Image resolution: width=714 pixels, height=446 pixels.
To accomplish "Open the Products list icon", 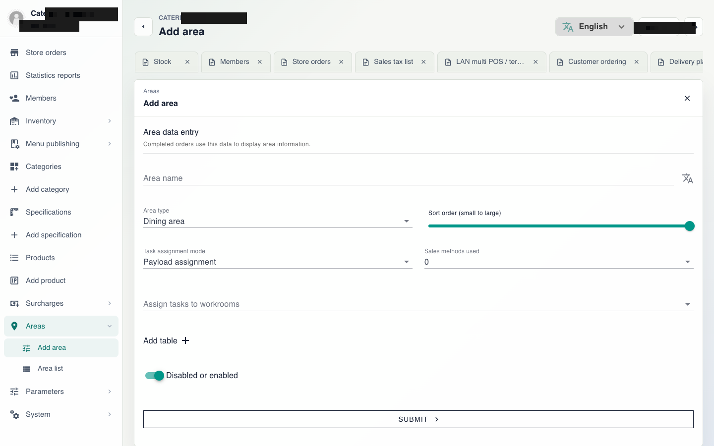I will (14, 258).
